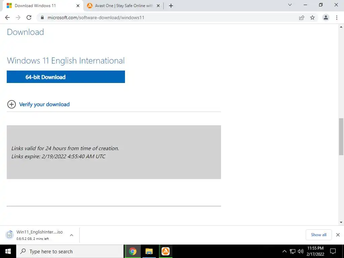Click the scrollbar up arrow
This screenshot has height=258, width=344.
341,27
